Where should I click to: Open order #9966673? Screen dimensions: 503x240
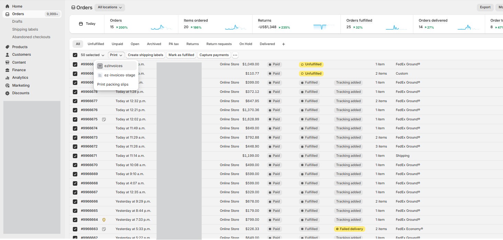pos(89,138)
